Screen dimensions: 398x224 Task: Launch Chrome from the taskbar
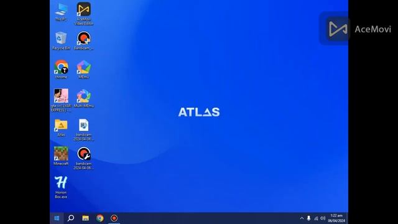click(99, 218)
